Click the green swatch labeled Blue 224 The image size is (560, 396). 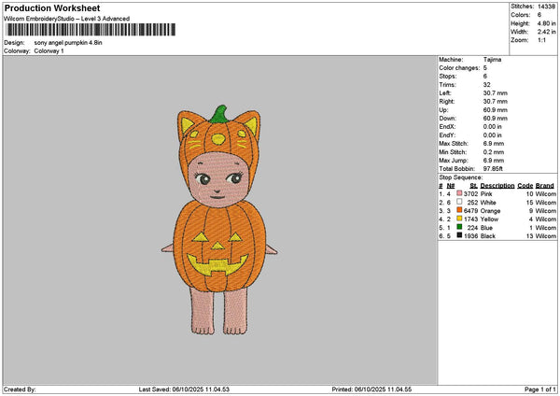point(459,227)
